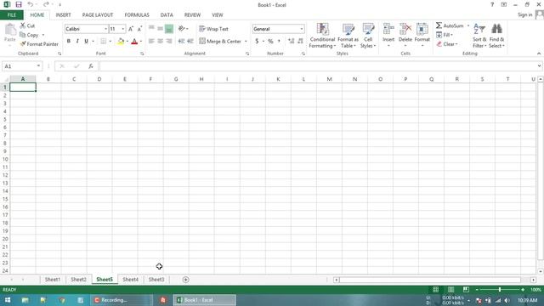Image resolution: width=544 pixels, height=306 pixels.
Task: Decrease font size with the smaller A icon
Action: coord(139,29)
